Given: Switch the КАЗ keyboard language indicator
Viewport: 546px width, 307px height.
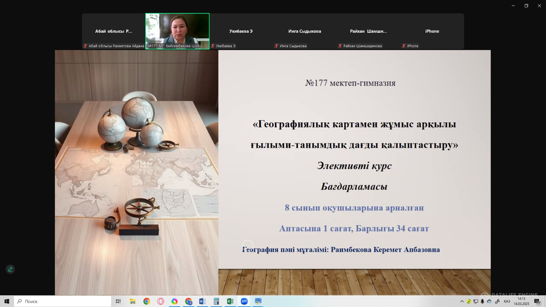Looking at the screenshot, I should (x=507, y=301).
